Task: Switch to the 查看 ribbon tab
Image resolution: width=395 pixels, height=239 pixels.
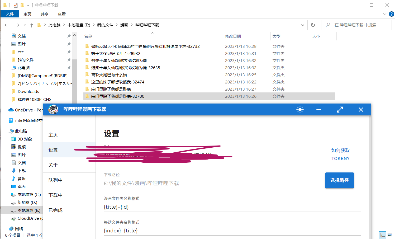Action: pos(61,14)
